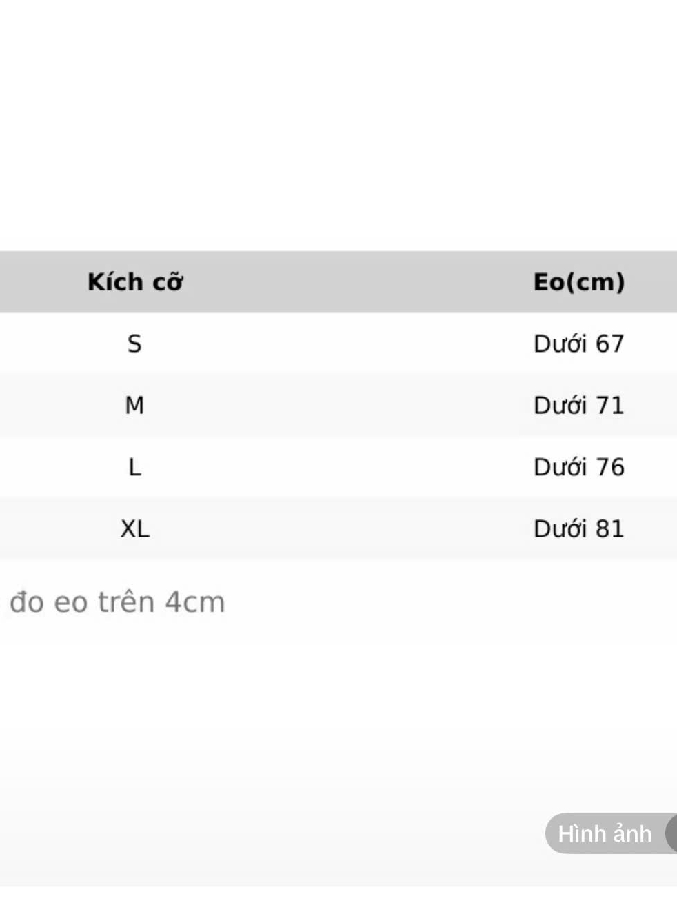
Task: Choose size M in the table
Action: tap(134, 405)
